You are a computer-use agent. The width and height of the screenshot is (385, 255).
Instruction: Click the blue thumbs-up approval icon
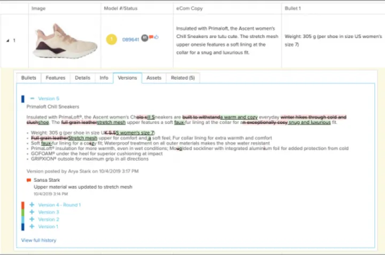[x=156, y=38]
